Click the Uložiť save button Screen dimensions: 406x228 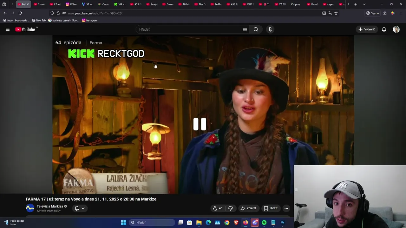271,208
